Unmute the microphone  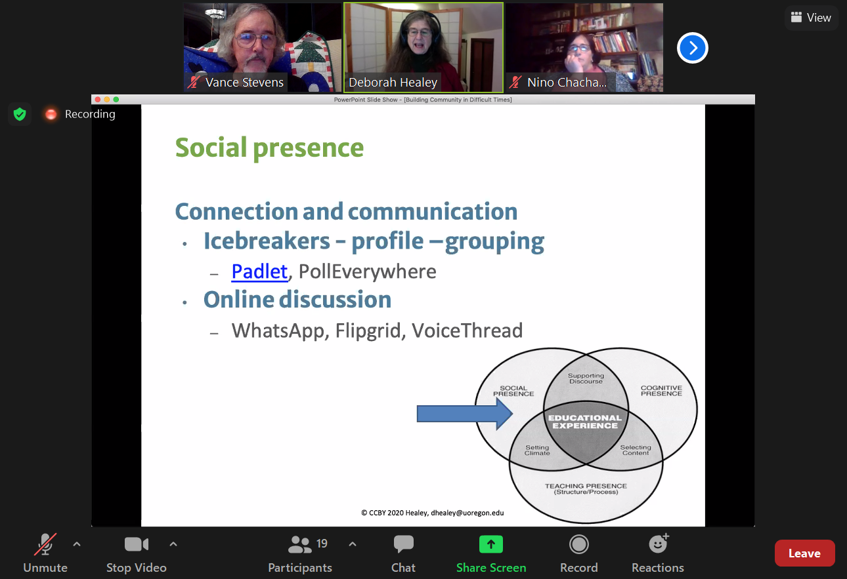pos(45,553)
